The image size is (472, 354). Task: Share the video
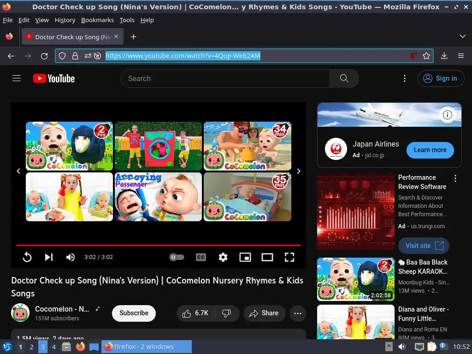264,313
